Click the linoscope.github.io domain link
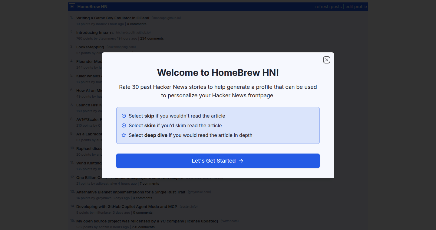Screen dimensions: 436x230 pyautogui.click(x=166, y=18)
